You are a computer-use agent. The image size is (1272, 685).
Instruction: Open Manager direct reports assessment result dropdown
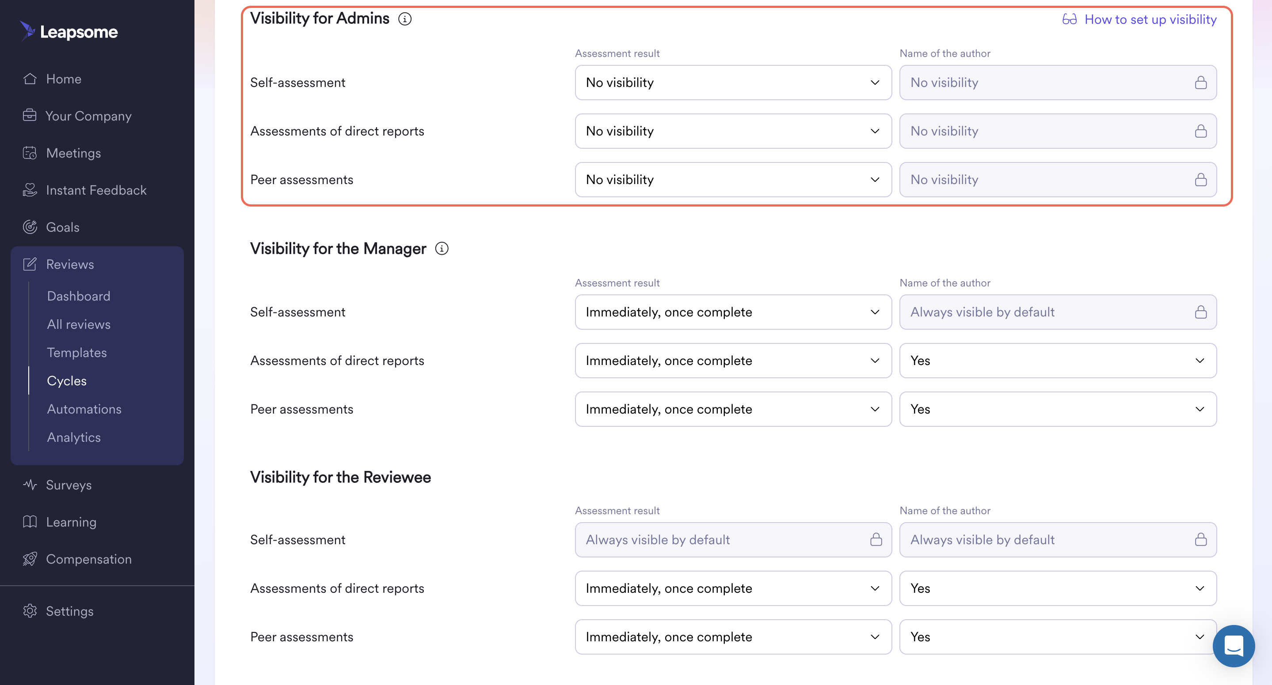pos(733,361)
